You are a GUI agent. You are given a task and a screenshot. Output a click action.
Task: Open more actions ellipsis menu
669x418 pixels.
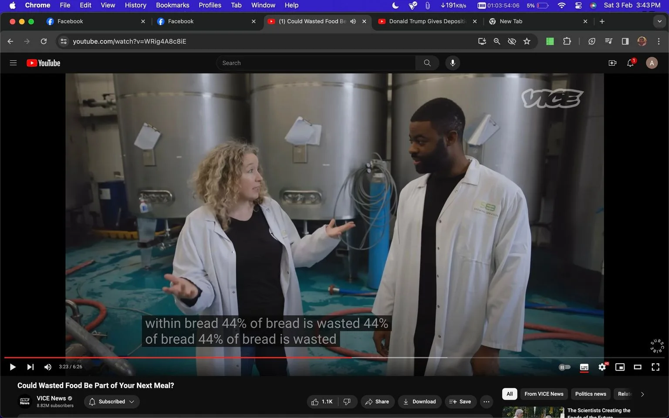coord(487,401)
